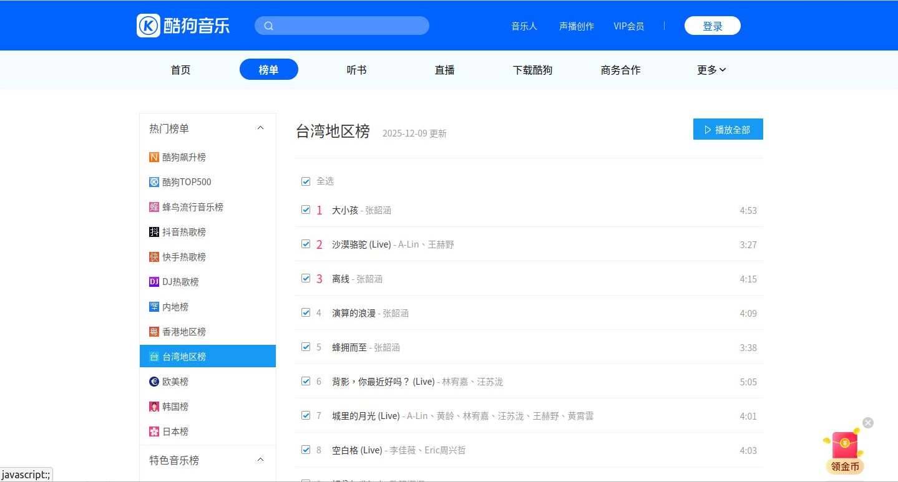898x482 pixels.
Task: Uncheck the checkbox for 大小孩
Action: 306,210
